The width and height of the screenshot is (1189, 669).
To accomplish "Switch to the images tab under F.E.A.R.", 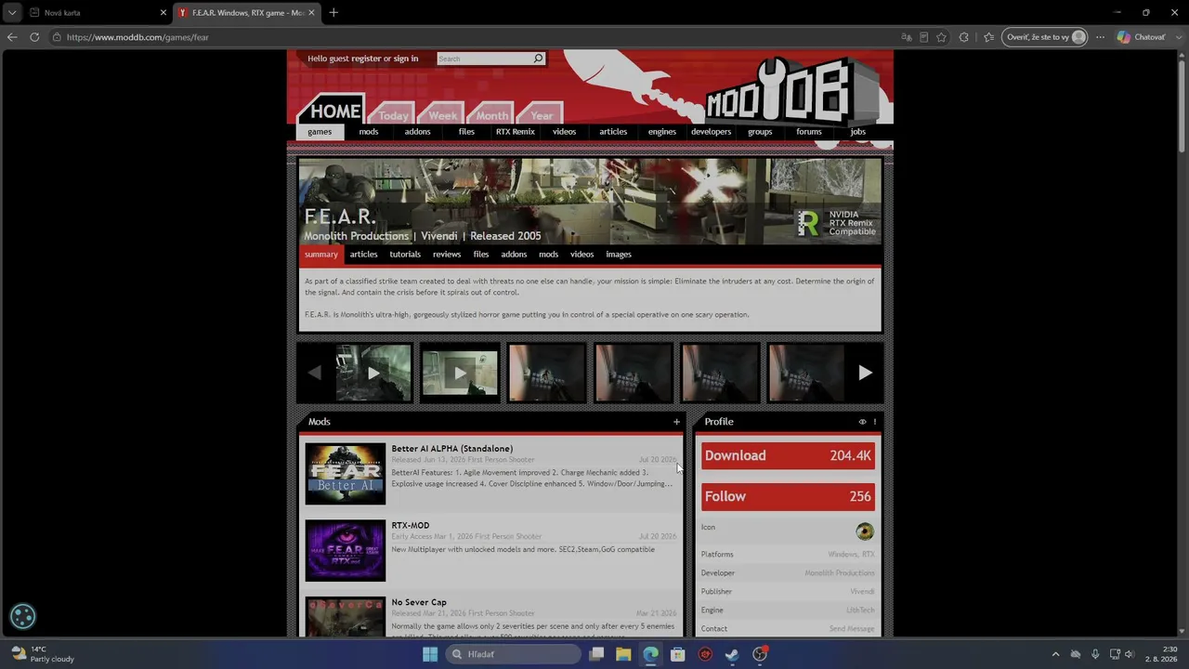I will point(619,255).
